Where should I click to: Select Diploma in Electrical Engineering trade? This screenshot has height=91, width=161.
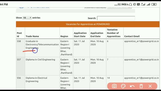pos(36,80)
